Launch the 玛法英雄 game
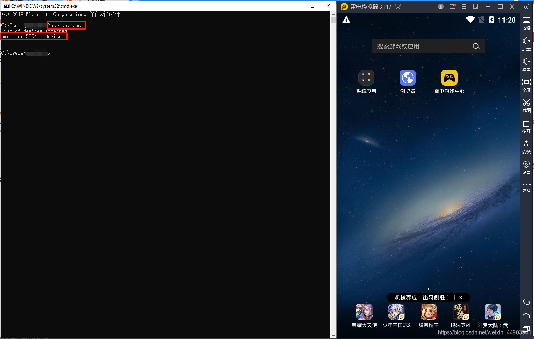 [x=461, y=312]
